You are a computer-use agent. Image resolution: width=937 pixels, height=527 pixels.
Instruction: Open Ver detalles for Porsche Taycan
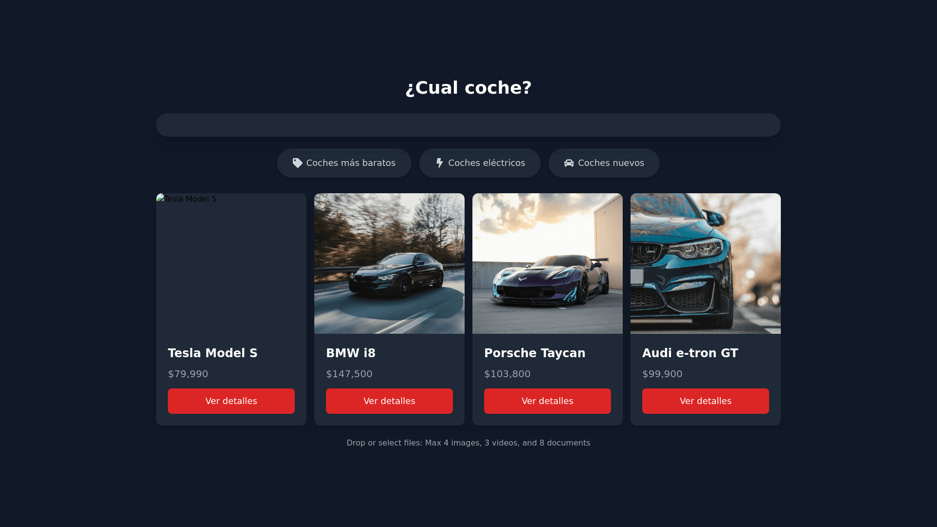coord(548,401)
